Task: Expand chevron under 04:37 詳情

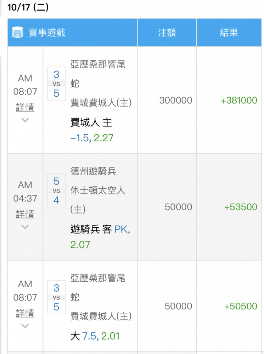Action: (25, 227)
